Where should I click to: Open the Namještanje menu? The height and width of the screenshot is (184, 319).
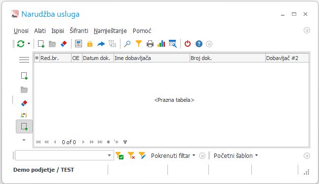click(x=110, y=31)
